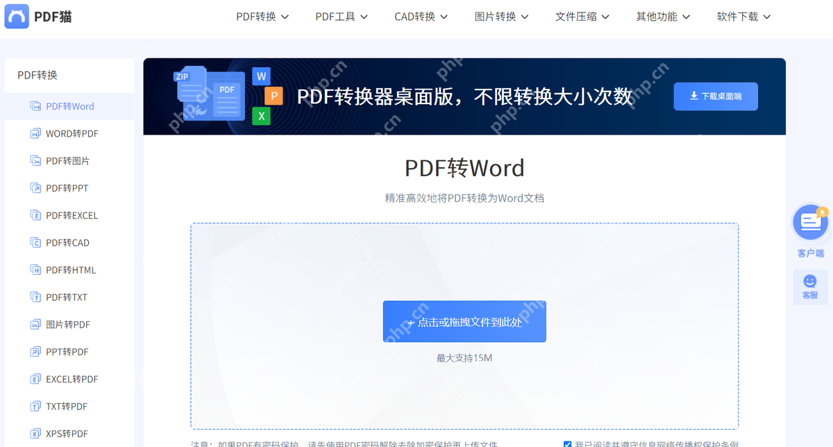This screenshot has width=833, height=447.
Task: Expand the PDF转换 dropdown arrow in top nav
Action: pyautogui.click(x=285, y=17)
